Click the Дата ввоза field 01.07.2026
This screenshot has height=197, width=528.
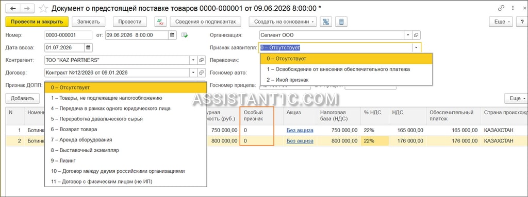pos(64,47)
